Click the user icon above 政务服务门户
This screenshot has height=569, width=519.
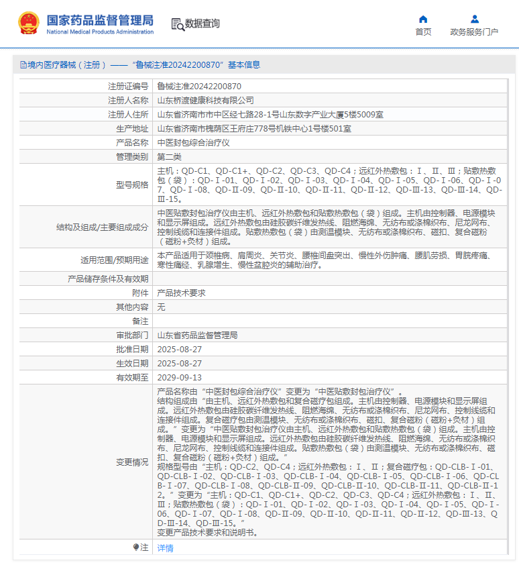point(474,19)
